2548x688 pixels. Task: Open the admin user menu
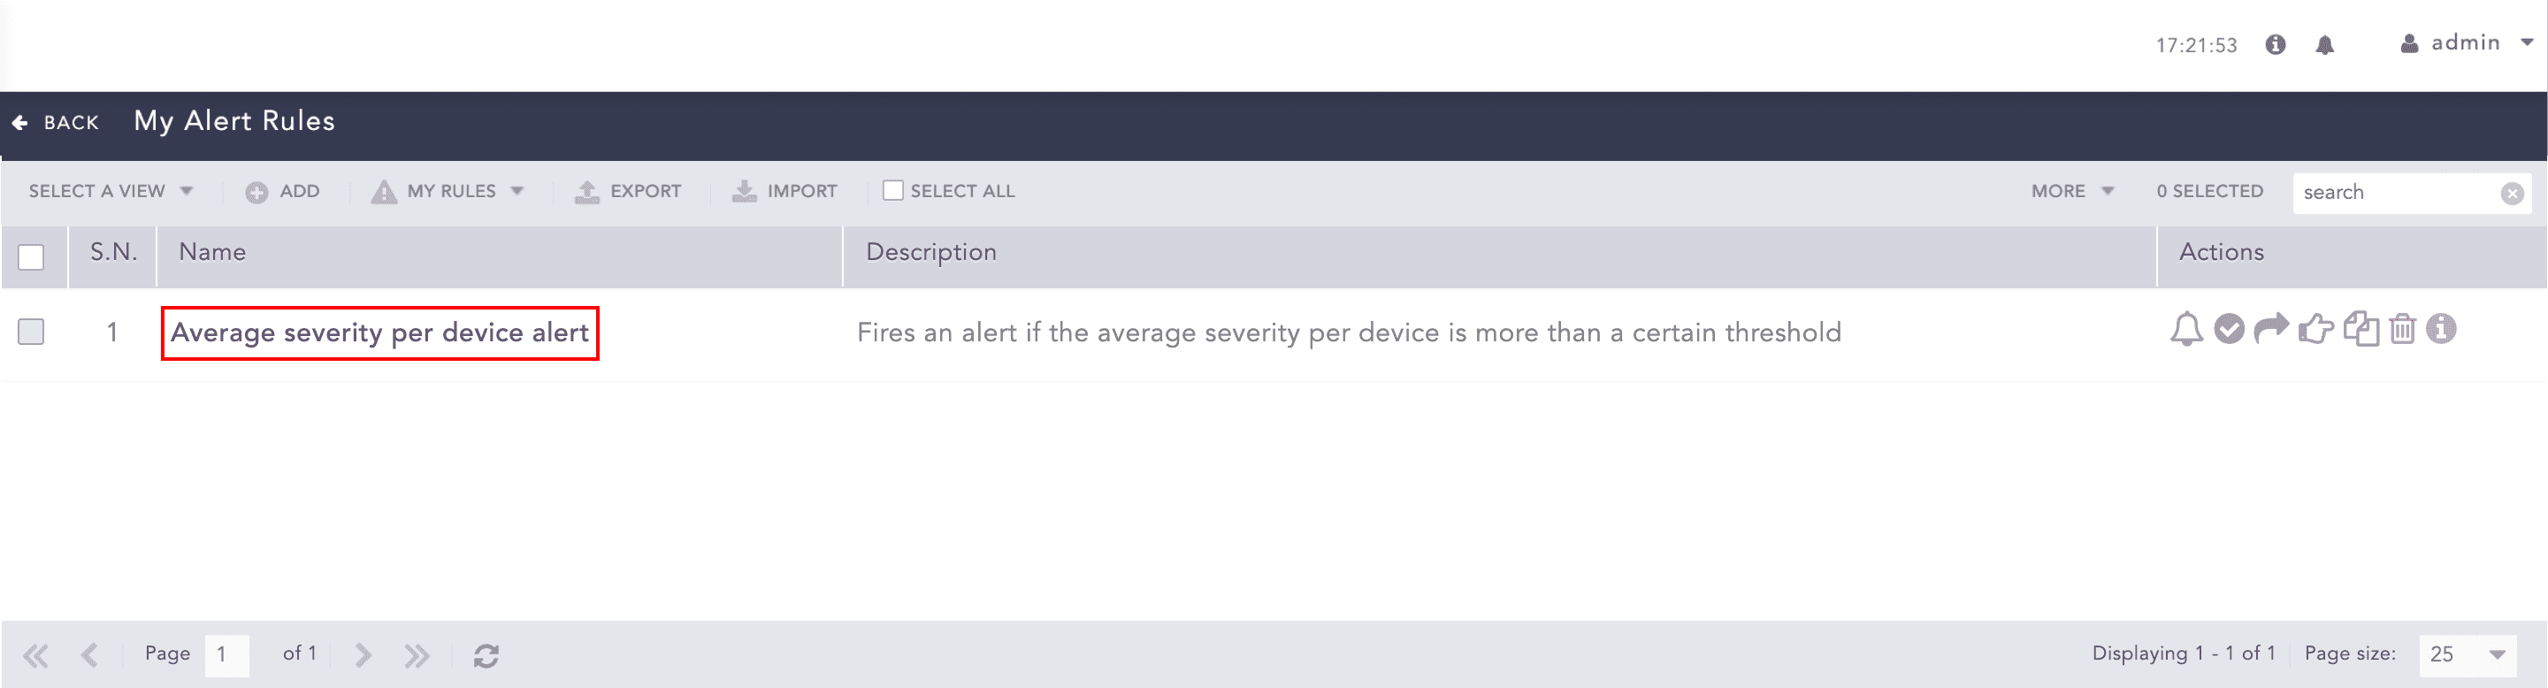pos(2467,43)
